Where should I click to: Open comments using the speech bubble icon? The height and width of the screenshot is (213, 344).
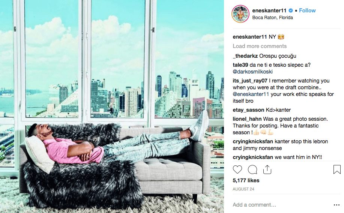click(x=252, y=169)
